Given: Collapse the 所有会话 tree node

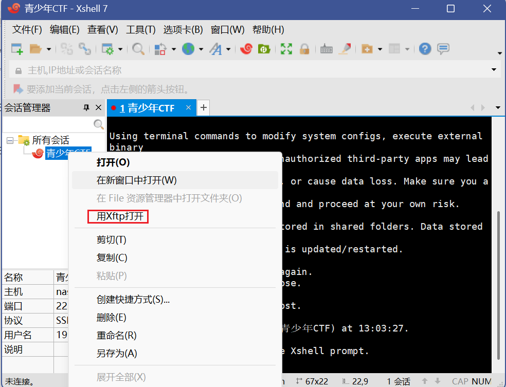Looking at the screenshot, I should click(10, 140).
